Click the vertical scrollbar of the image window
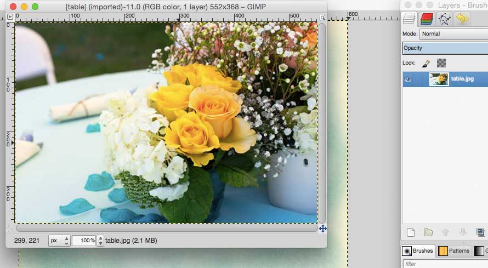The image size is (488, 268). [x=322, y=123]
